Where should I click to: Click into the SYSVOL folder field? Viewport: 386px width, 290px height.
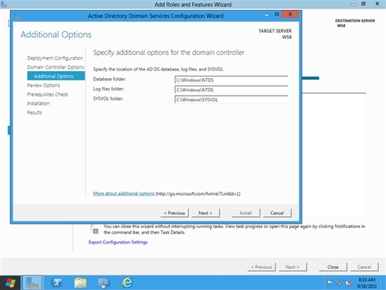[x=231, y=100]
